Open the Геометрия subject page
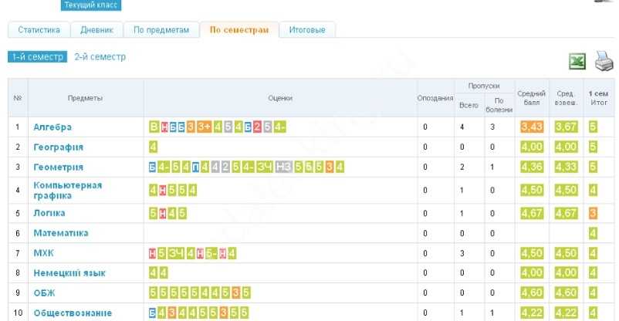The height and width of the screenshot is (321, 619). tap(58, 167)
